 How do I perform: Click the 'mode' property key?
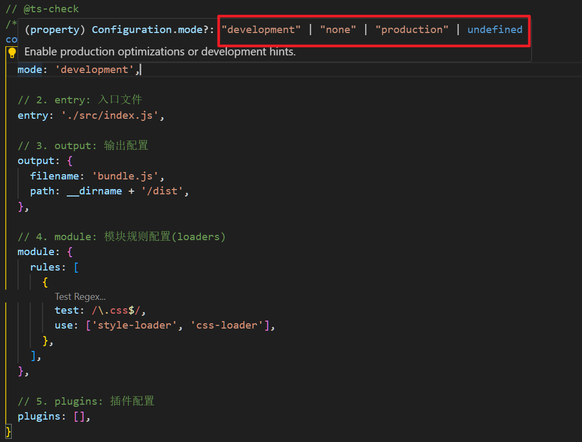pos(30,70)
